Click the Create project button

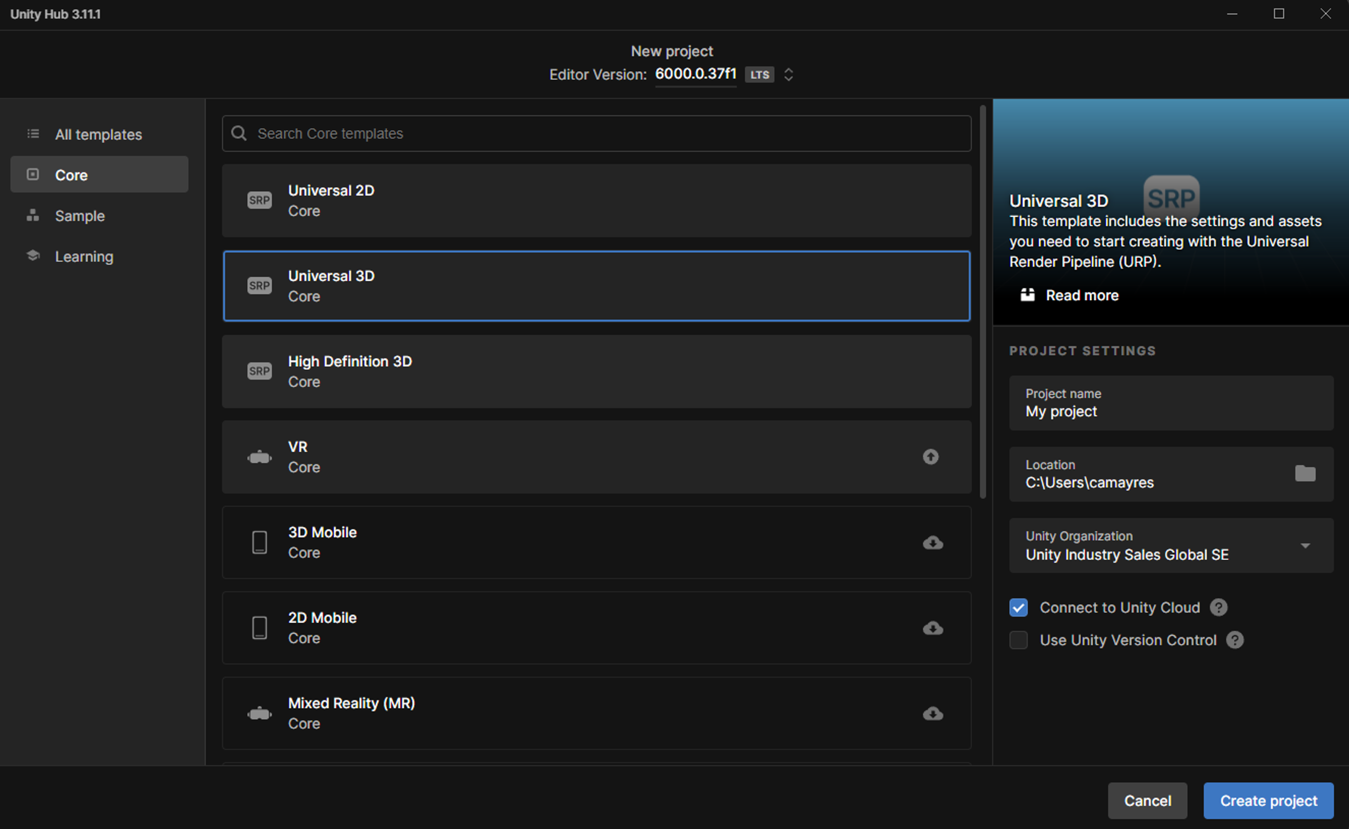[x=1269, y=801]
